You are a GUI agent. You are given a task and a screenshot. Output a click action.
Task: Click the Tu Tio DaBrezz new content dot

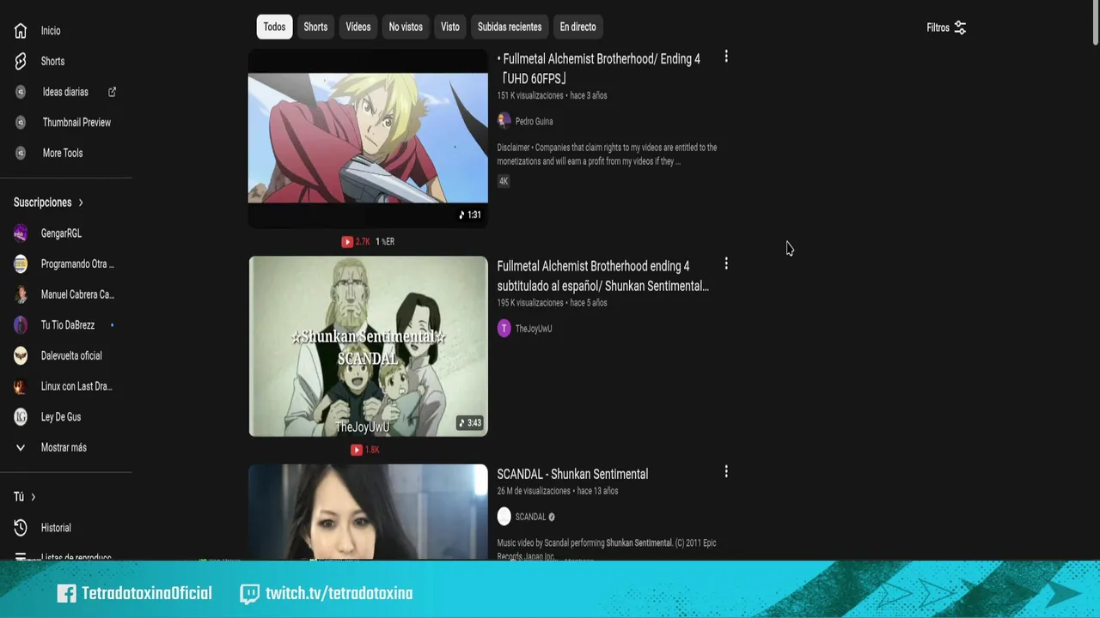pos(112,325)
